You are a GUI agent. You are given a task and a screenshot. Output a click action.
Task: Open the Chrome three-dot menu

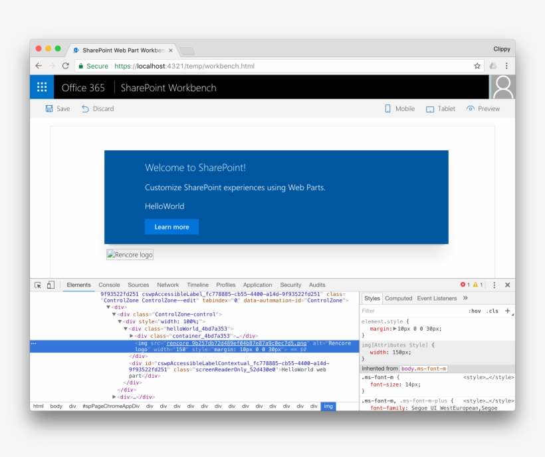tap(506, 66)
